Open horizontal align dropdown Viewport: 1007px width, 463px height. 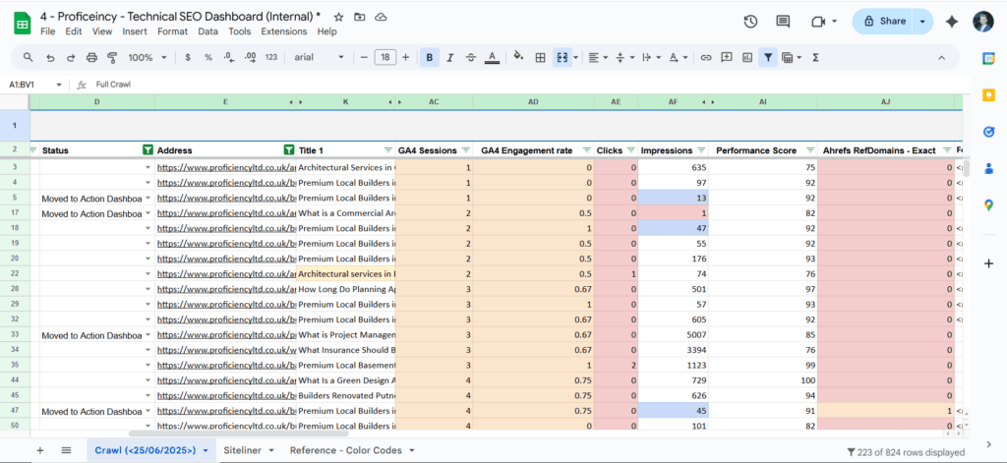598,58
